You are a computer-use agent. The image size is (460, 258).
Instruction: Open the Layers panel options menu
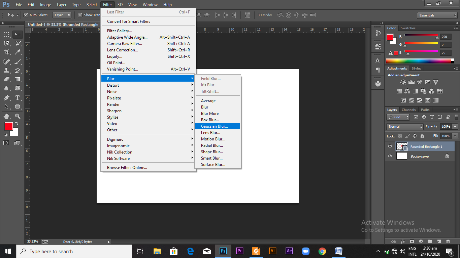(456, 110)
